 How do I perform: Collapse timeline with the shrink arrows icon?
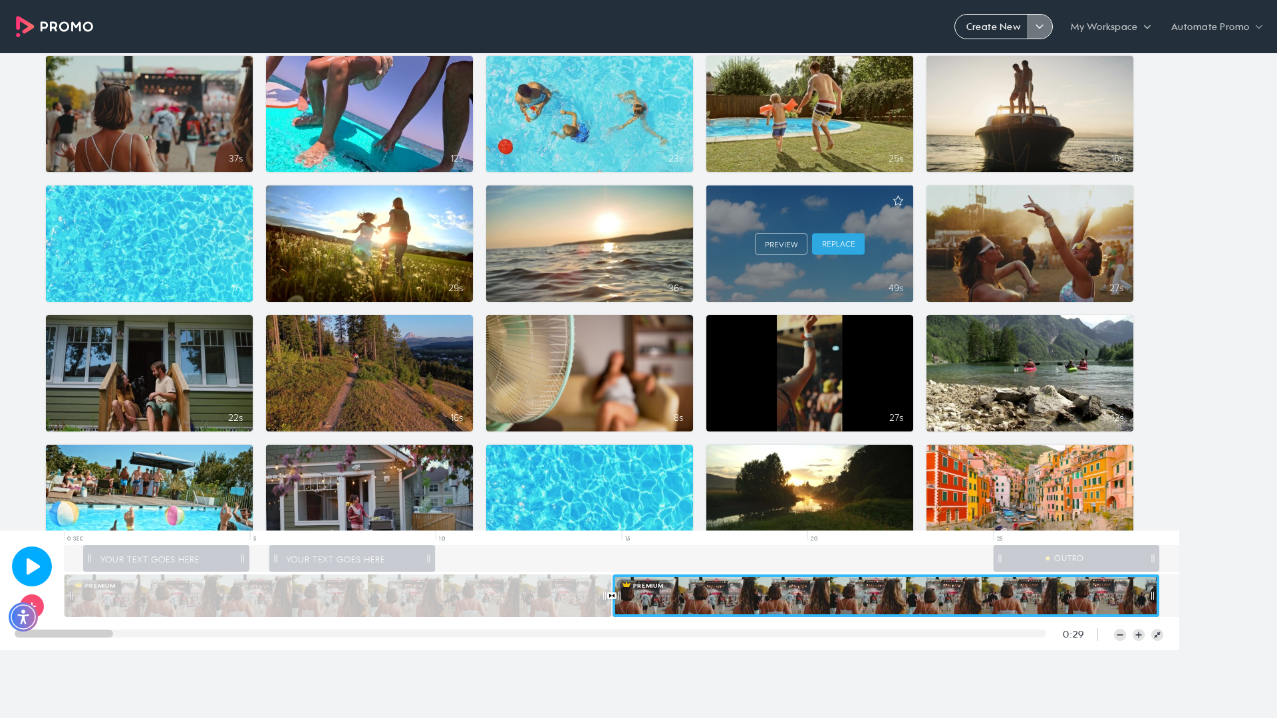[1157, 635]
